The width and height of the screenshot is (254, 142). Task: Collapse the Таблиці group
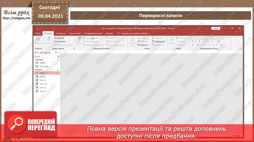click(x=58, y=60)
